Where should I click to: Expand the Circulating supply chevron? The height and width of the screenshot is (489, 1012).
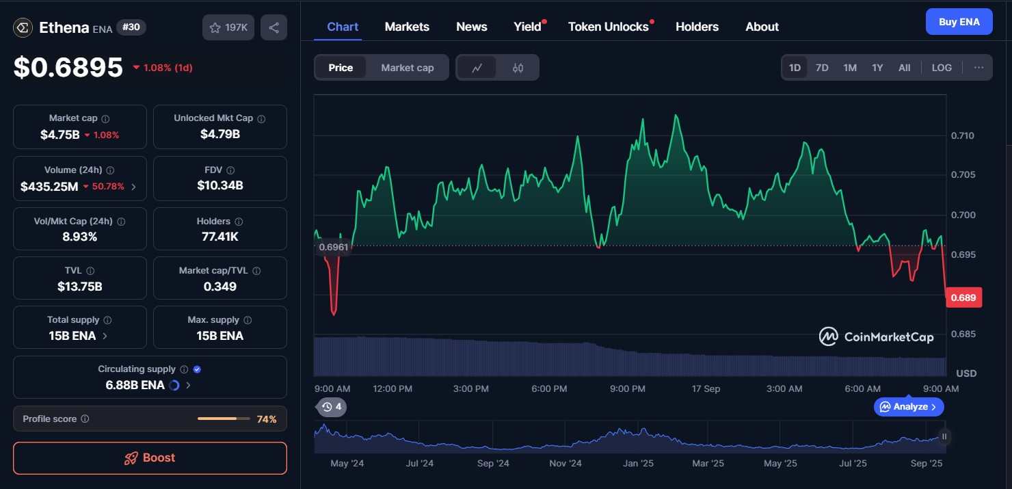pyautogui.click(x=188, y=385)
